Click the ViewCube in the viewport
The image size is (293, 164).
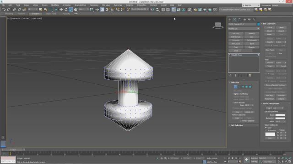218,26
